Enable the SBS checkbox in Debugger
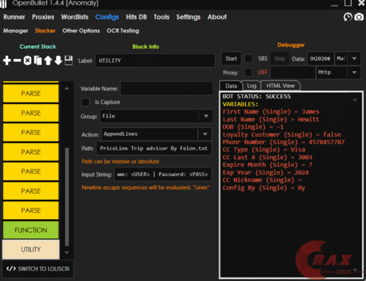The image size is (366, 281). pos(248,58)
